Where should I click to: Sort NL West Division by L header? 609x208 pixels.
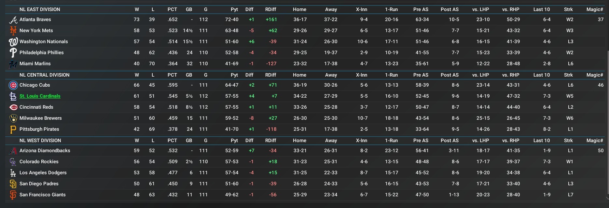tap(153, 141)
